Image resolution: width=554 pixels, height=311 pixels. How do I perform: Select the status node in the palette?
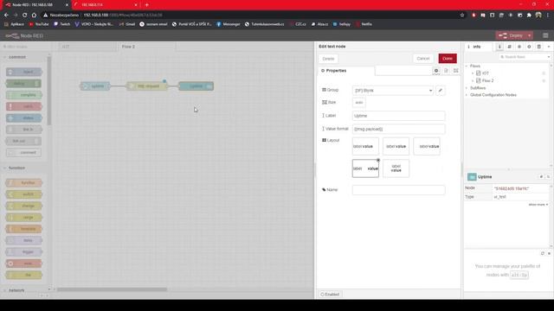click(x=24, y=118)
